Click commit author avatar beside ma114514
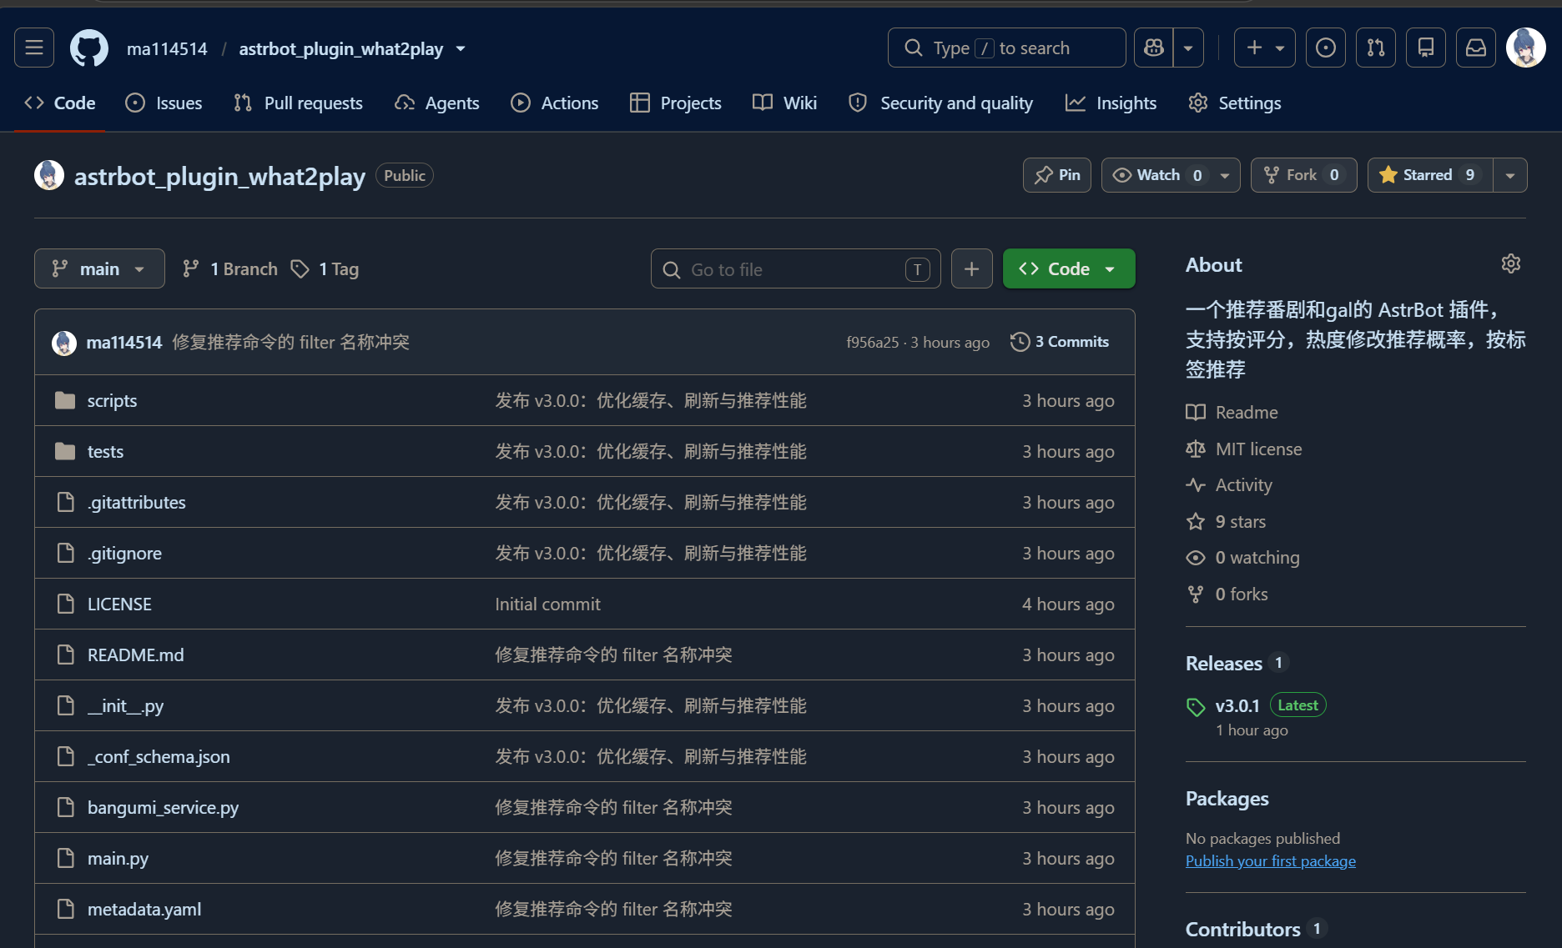Image resolution: width=1562 pixels, height=948 pixels. pyautogui.click(x=64, y=343)
